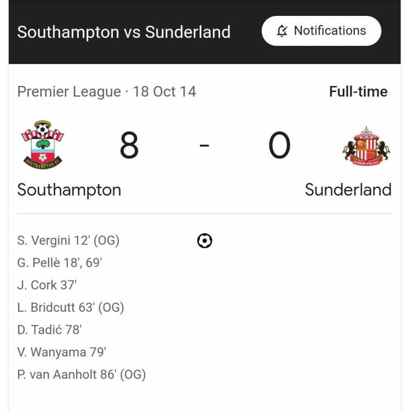The height and width of the screenshot is (411, 409).
Task: Click the Southampton vs Sunderland title
Action: (124, 32)
